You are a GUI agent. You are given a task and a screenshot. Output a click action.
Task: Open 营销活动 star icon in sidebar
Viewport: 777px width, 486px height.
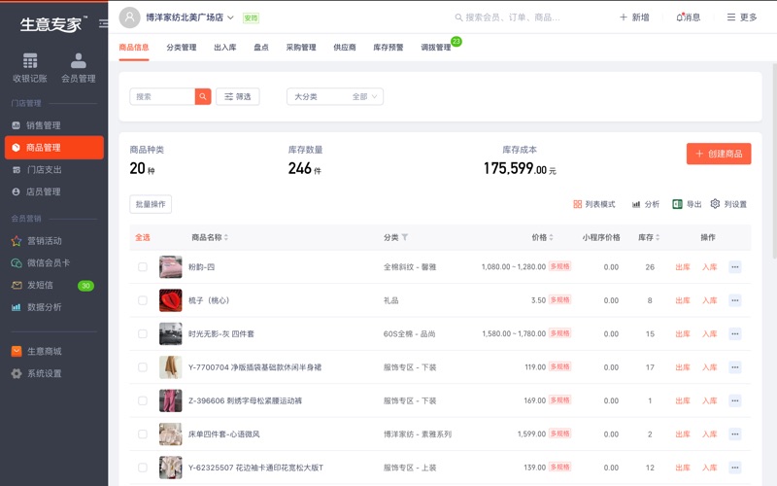click(17, 241)
